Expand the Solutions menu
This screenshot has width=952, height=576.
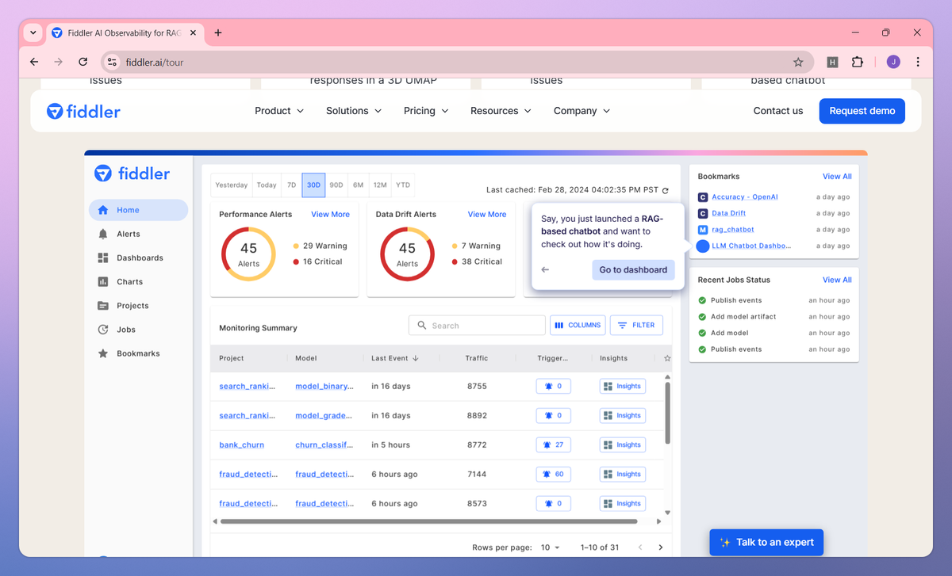[x=354, y=111]
